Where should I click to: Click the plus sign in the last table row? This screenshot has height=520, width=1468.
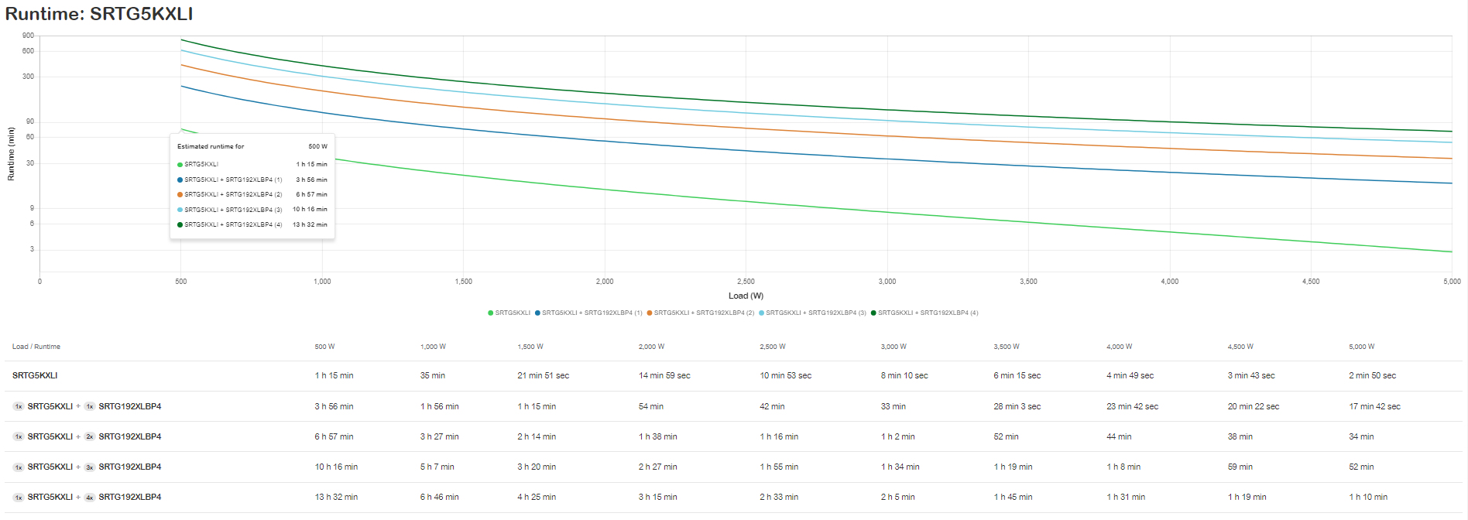[78, 498]
